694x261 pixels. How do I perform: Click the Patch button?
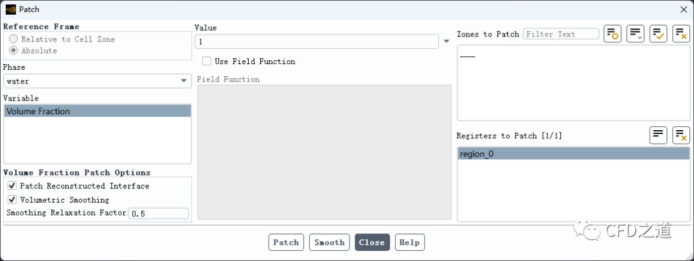tap(287, 242)
